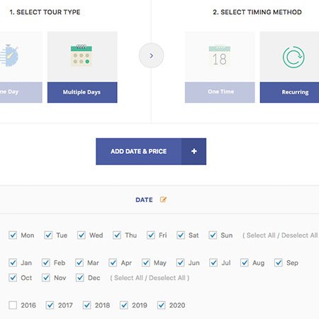Viewport: 319px width, 319px height.
Task: Choose the One Time timing method
Action: coord(220,92)
